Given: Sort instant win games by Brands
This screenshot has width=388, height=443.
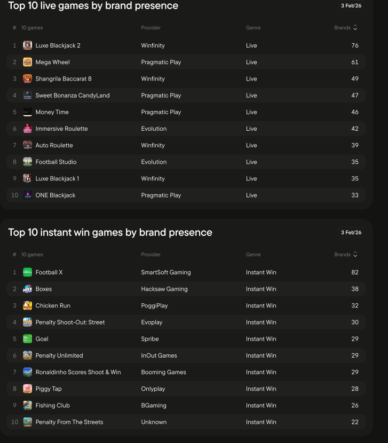Looking at the screenshot, I should point(346,255).
